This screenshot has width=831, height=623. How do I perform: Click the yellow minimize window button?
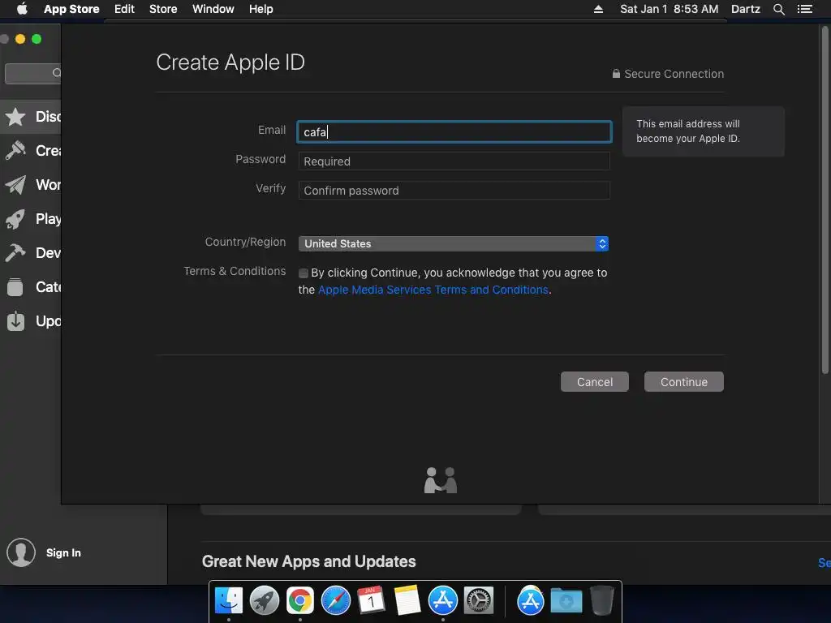pos(20,39)
